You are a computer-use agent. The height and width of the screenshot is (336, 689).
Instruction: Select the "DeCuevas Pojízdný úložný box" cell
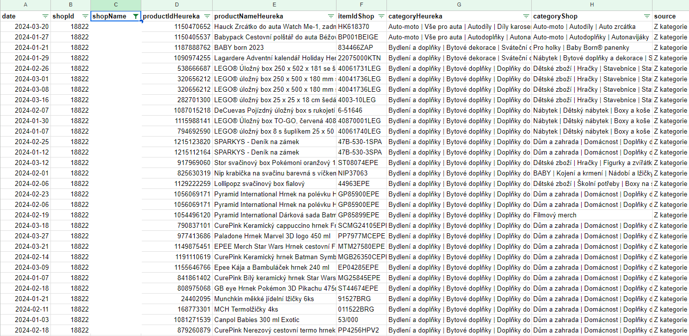[x=275, y=111]
